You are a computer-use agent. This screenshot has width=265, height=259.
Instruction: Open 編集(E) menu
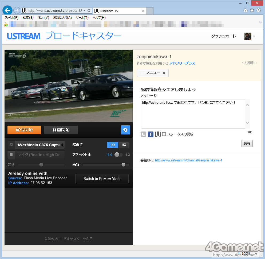tap(28, 18)
